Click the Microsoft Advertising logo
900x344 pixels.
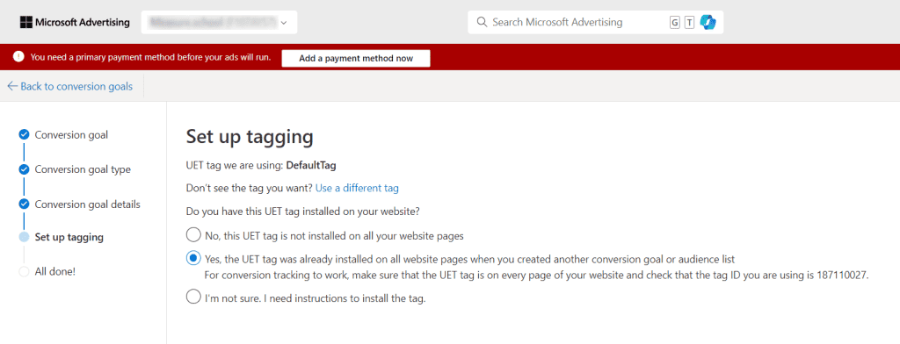75,22
